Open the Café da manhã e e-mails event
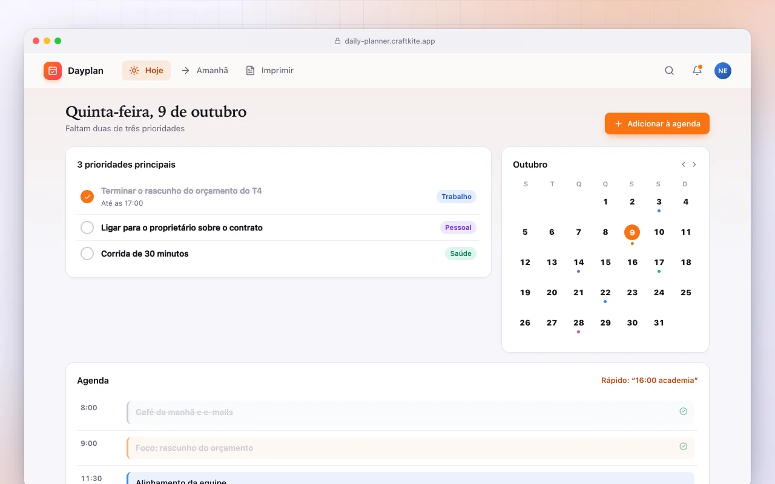Screen dimensions: 775x484 coord(411,412)
